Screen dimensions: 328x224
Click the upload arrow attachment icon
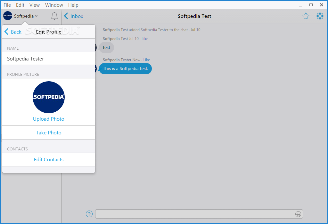89,214
